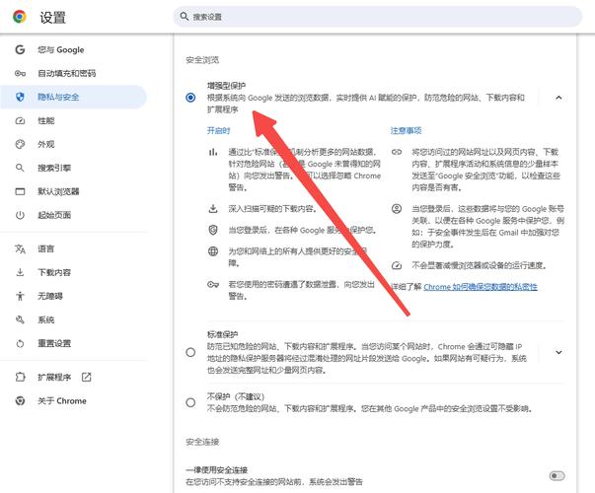Open 性能 settings page

pyautogui.click(x=46, y=120)
